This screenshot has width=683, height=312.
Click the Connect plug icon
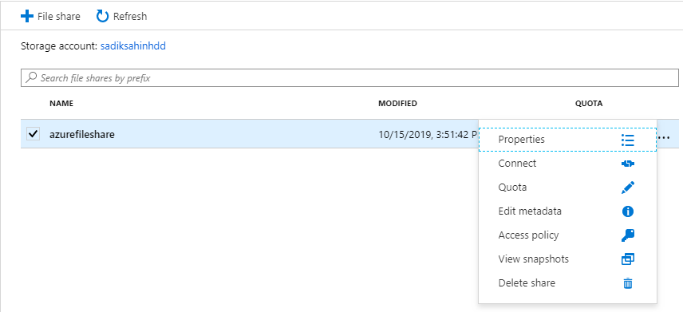(628, 164)
